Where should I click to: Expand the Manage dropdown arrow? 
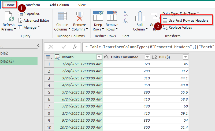(x=39, y=27)
